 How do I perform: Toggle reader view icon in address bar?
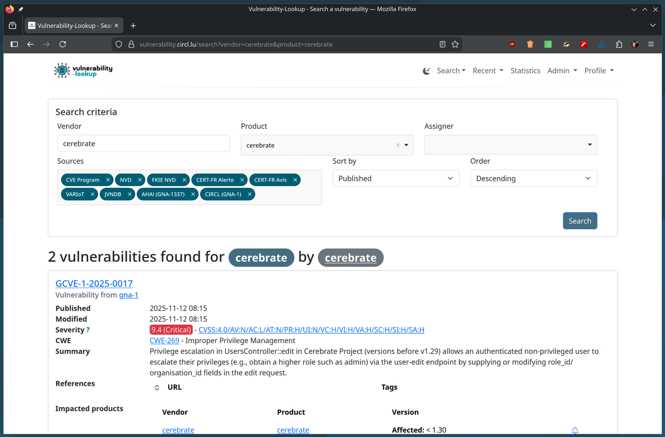pyautogui.click(x=442, y=44)
